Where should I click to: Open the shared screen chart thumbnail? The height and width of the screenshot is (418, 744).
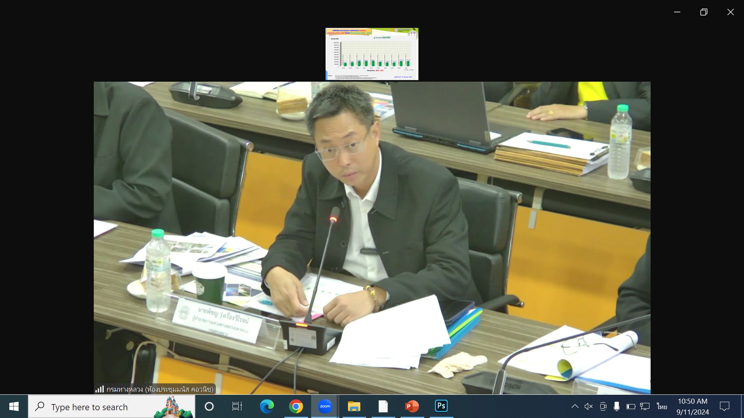tap(372, 54)
